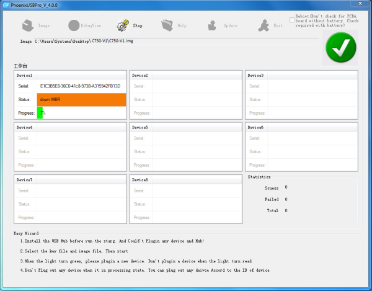372x291 pixels.
Task: Click the orange down MBR status cell
Action: coord(81,99)
